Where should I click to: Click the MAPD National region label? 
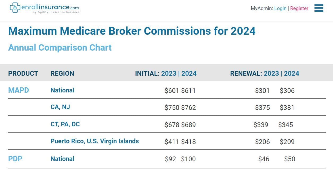[62, 90]
